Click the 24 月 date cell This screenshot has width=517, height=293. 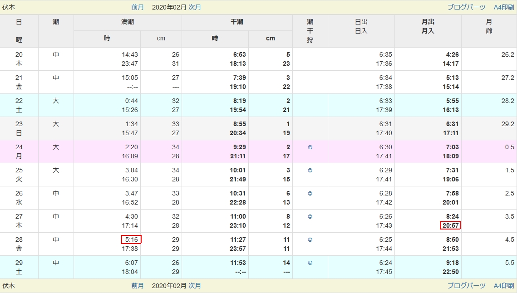pos(19,151)
